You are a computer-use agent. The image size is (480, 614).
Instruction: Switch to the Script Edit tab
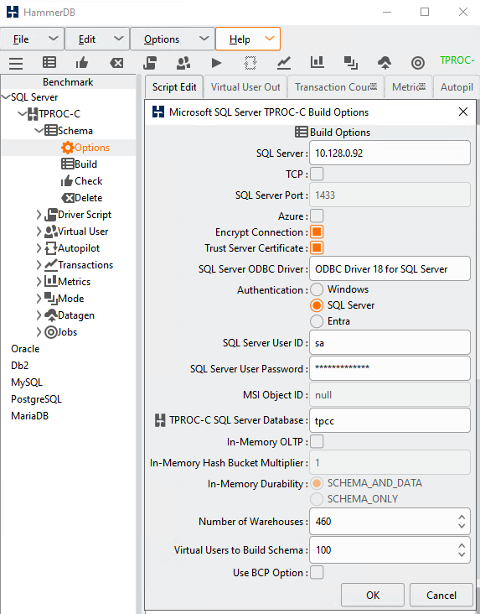coord(174,87)
